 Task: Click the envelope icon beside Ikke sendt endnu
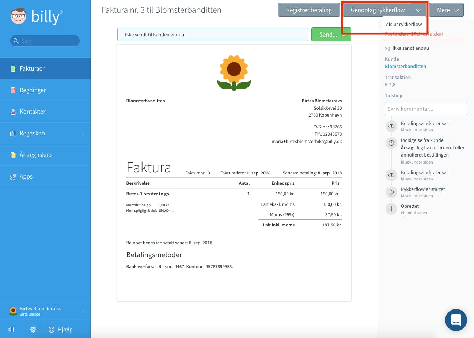click(x=387, y=48)
